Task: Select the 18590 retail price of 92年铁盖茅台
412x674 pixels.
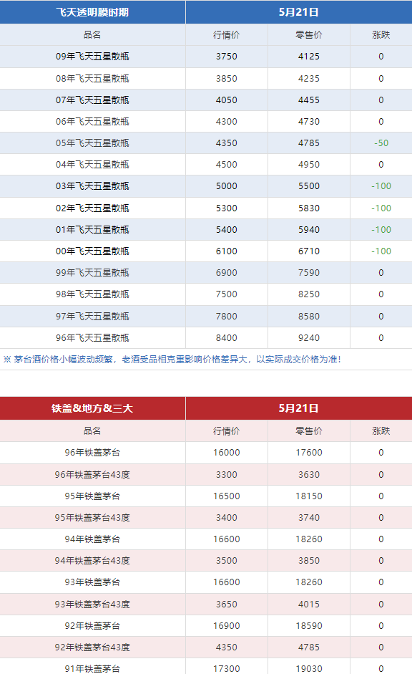Action: tap(309, 625)
